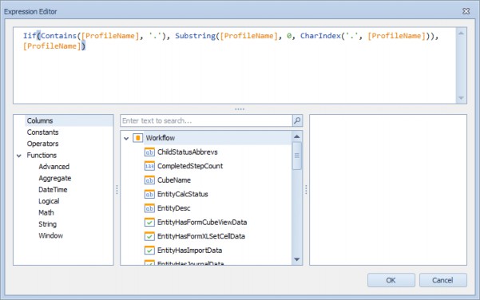Select the Operators category
This screenshot has width=480, height=300.
(x=42, y=144)
